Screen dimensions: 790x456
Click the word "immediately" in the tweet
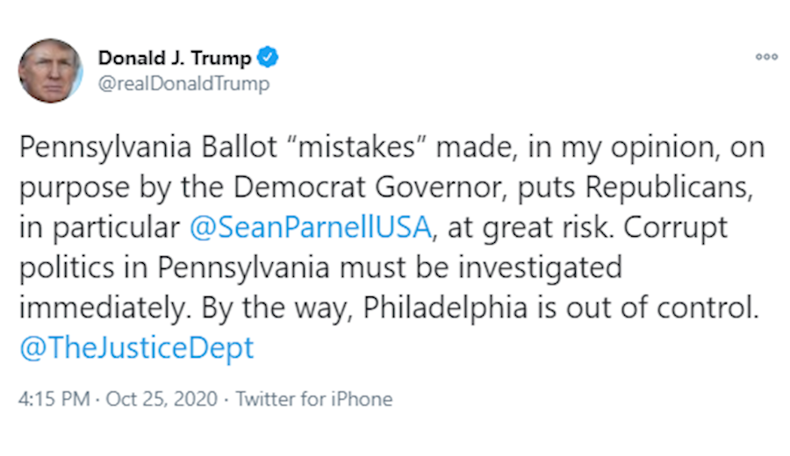click(x=100, y=307)
